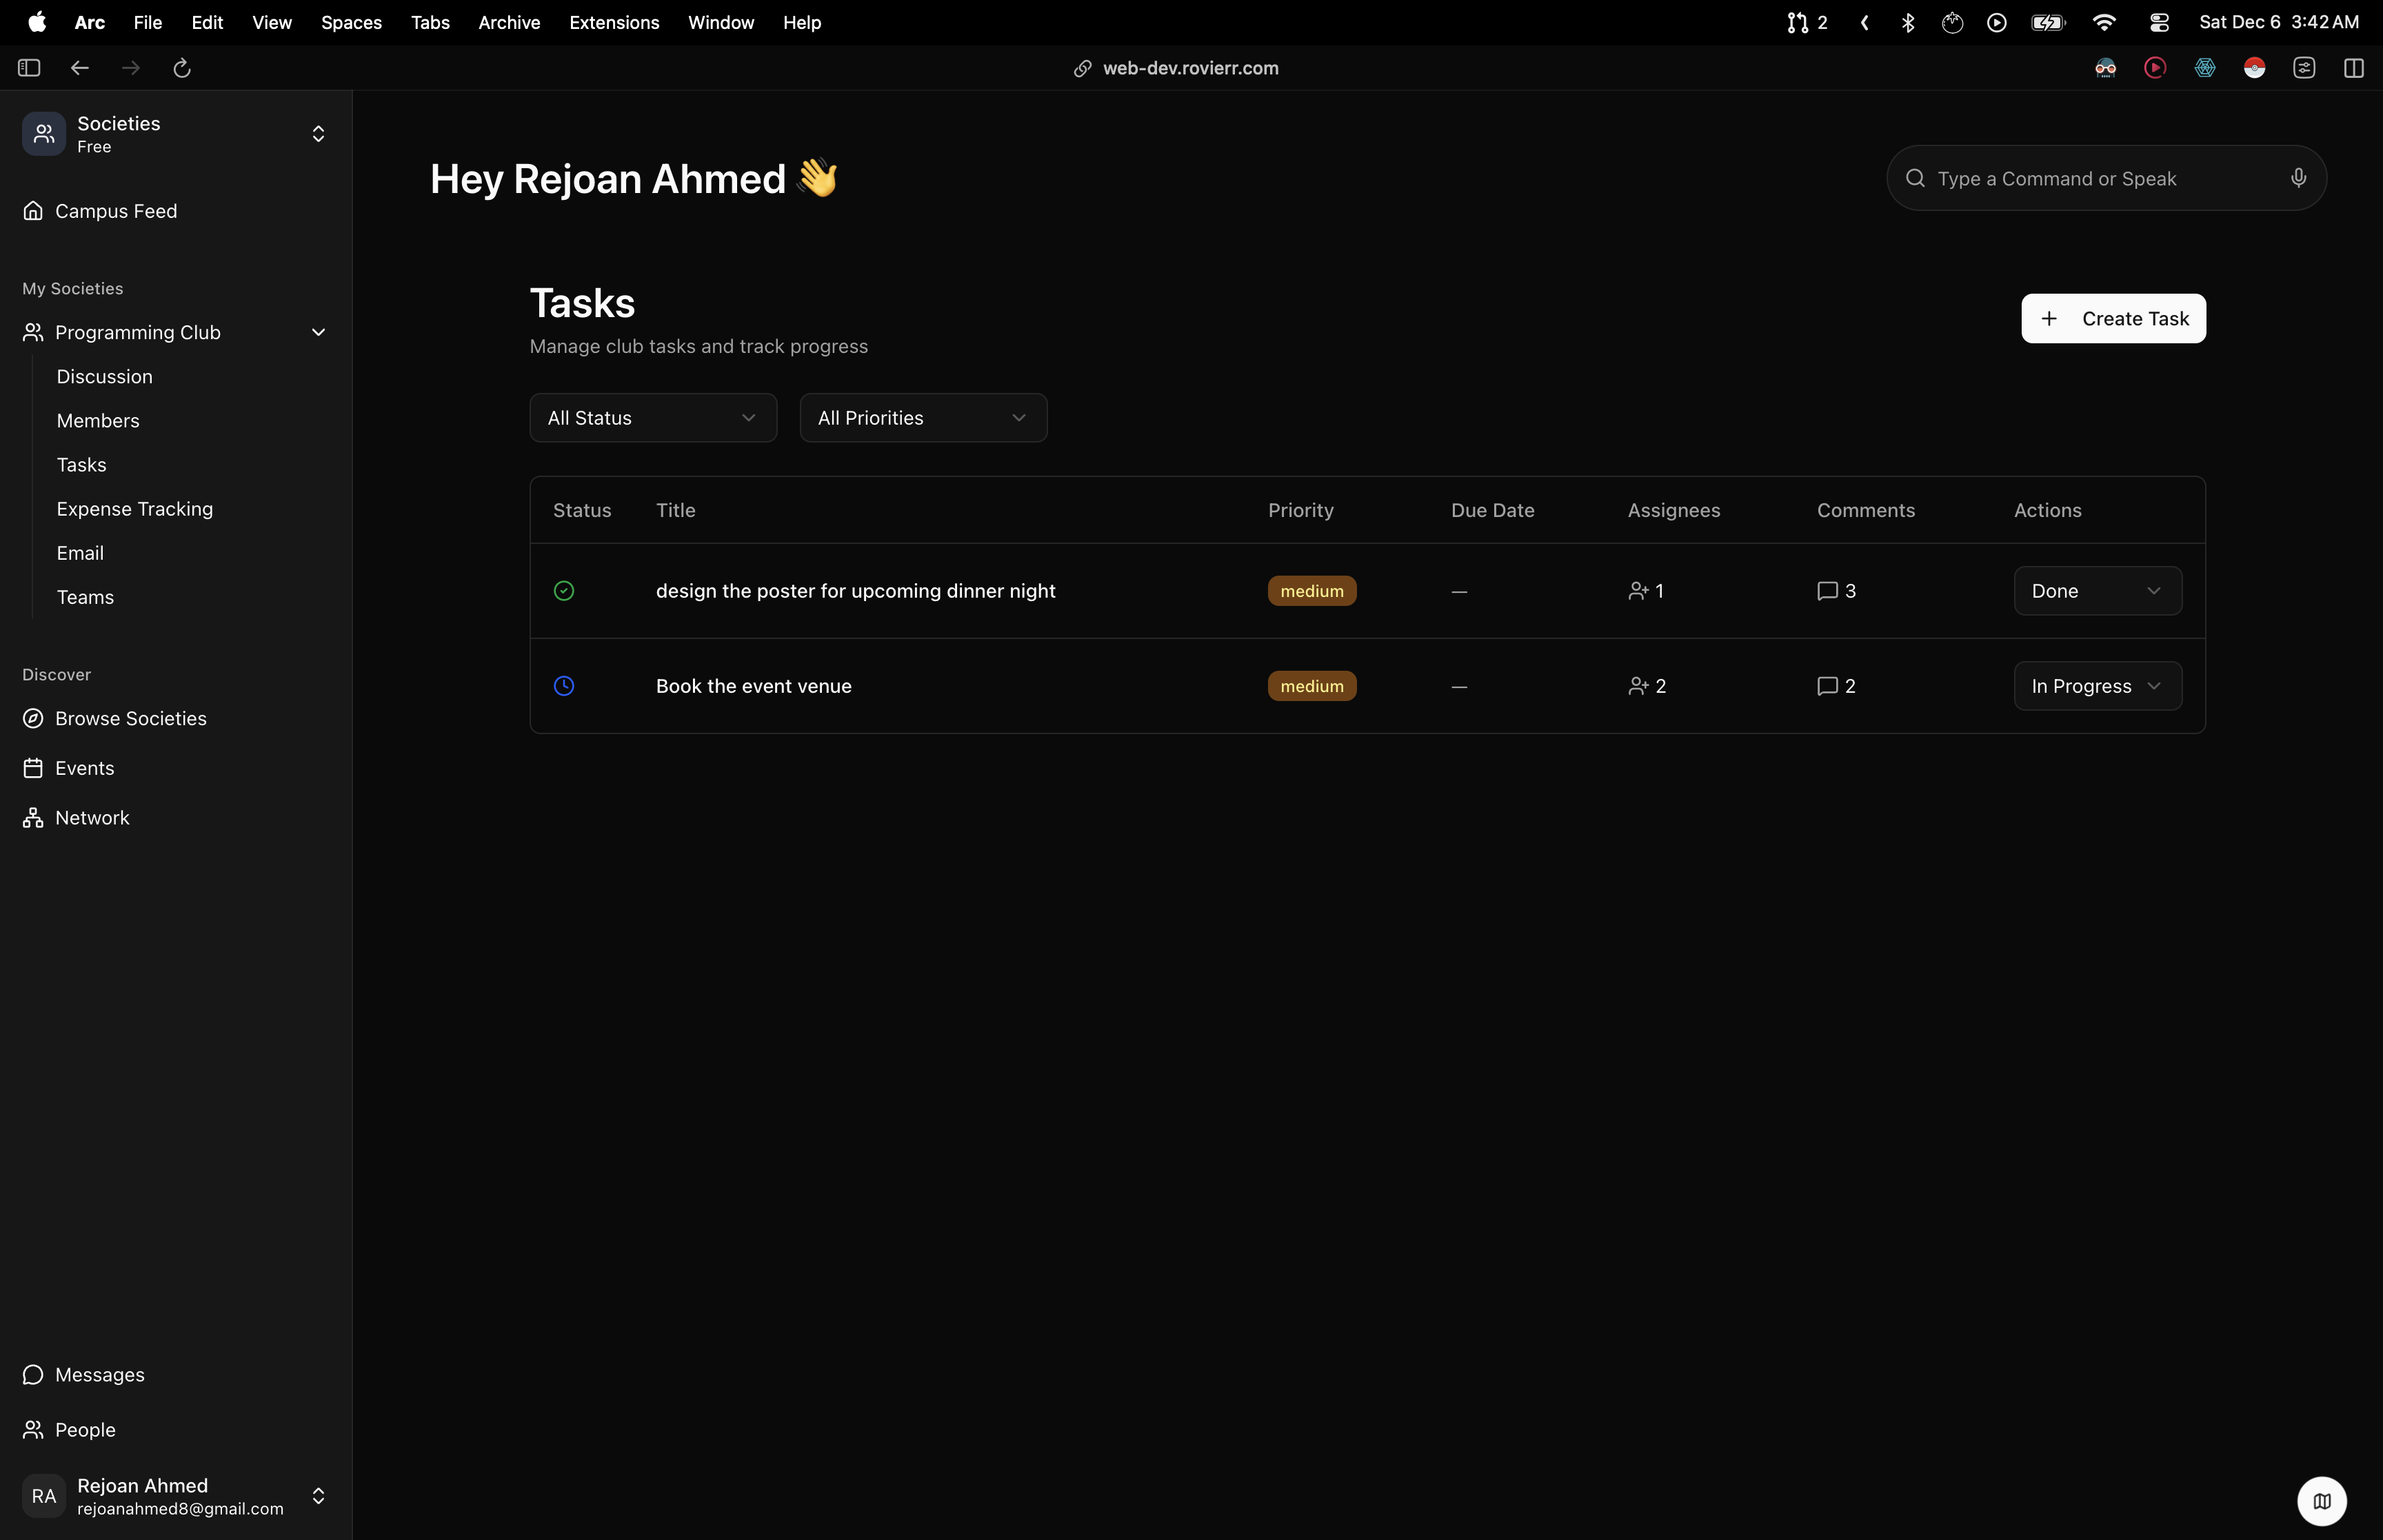Open macOS Control Center toggle icon
The height and width of the screenshot is (1540, 2383).
[2158, 22]
